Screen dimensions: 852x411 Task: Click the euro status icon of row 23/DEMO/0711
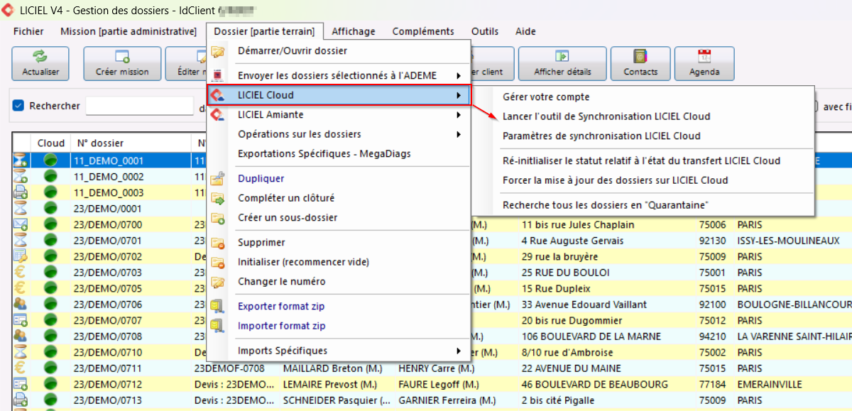[21, 368]
